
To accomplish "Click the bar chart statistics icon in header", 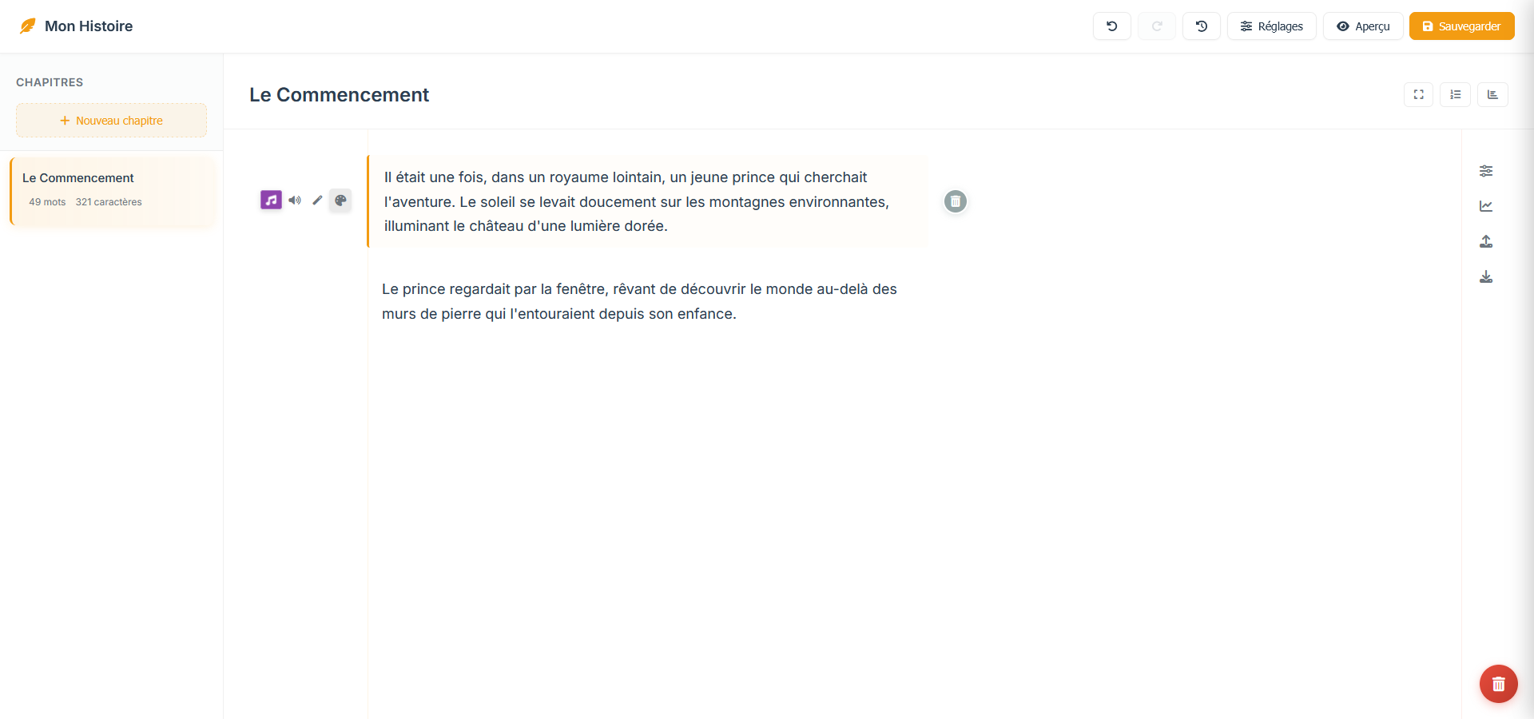I will coord(1492,95).
